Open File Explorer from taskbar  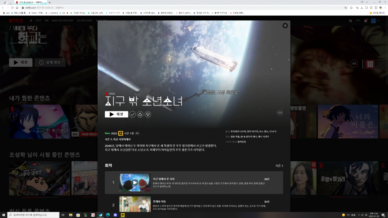coord(70,215)
